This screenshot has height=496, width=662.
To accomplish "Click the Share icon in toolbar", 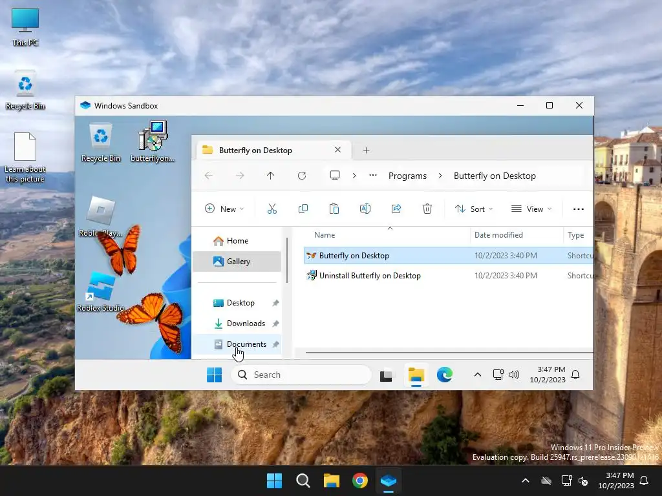I will coord(396,209).
